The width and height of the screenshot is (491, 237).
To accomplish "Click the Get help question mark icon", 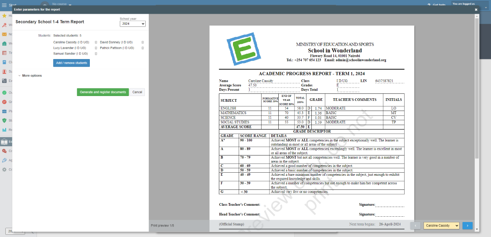I will 429,5.
